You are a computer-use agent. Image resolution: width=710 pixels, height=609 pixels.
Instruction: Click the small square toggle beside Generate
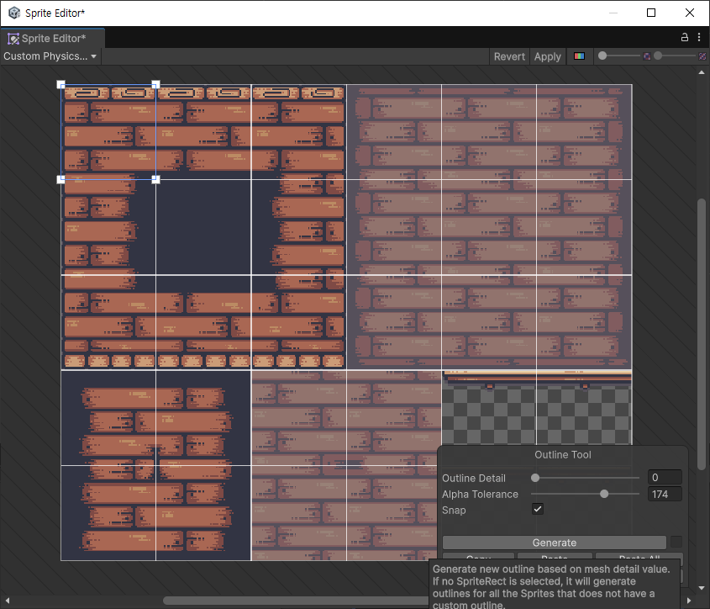point(676,542)
